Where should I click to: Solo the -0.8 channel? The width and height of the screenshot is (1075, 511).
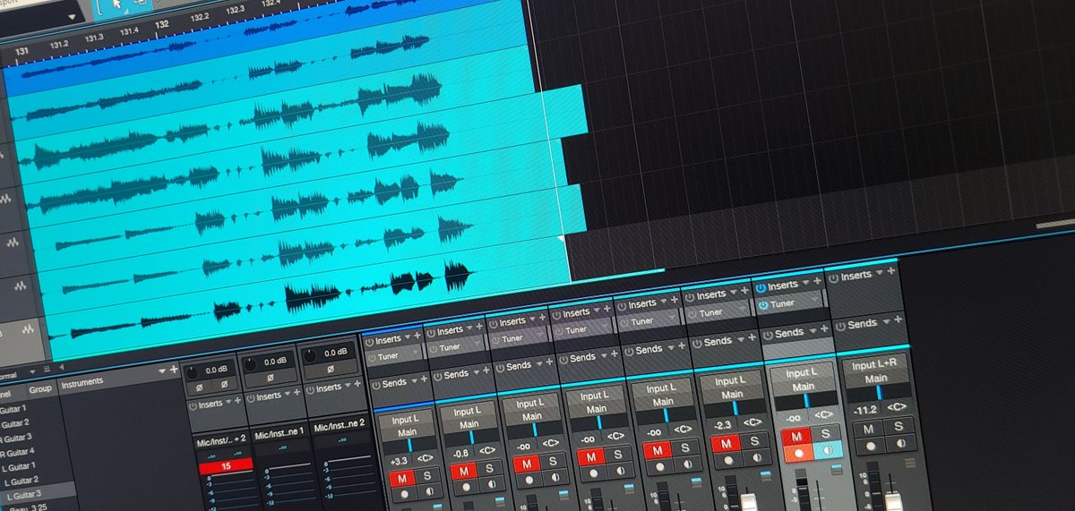click(x=488, y=469)
